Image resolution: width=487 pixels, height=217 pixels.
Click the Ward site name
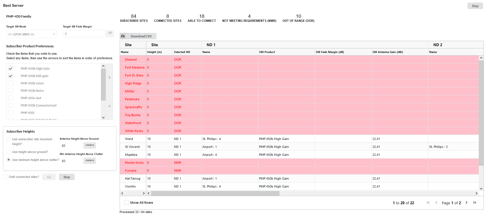pyautogui.click(x=129, y=139)
